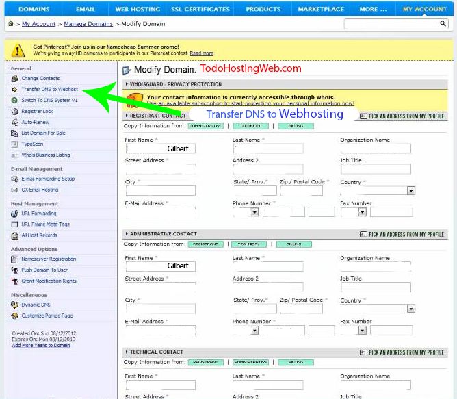457x399 pixels.
Task: Click the home icon in the breadcrumb
Action: (11, 24)
